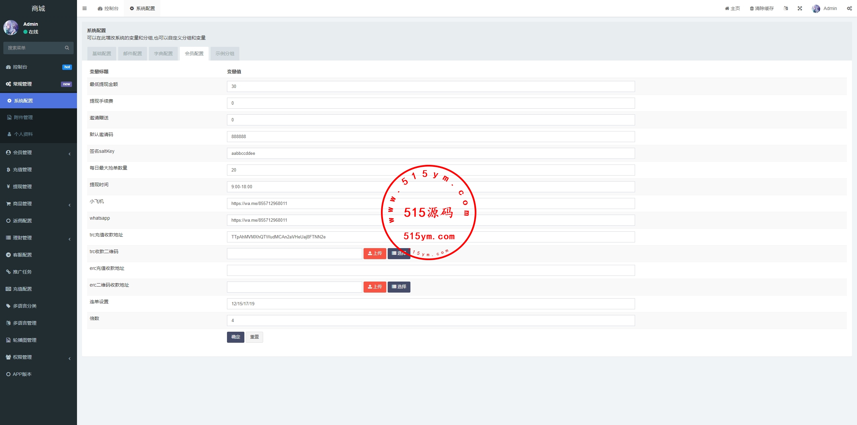The height and width of the screenshot is (425, 857).
Task: Click the language switch icon in top bar
Action: (x=786, y=8)
